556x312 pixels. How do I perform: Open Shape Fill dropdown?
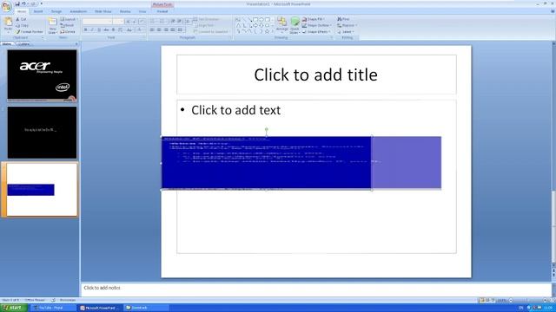pos(313,19)
